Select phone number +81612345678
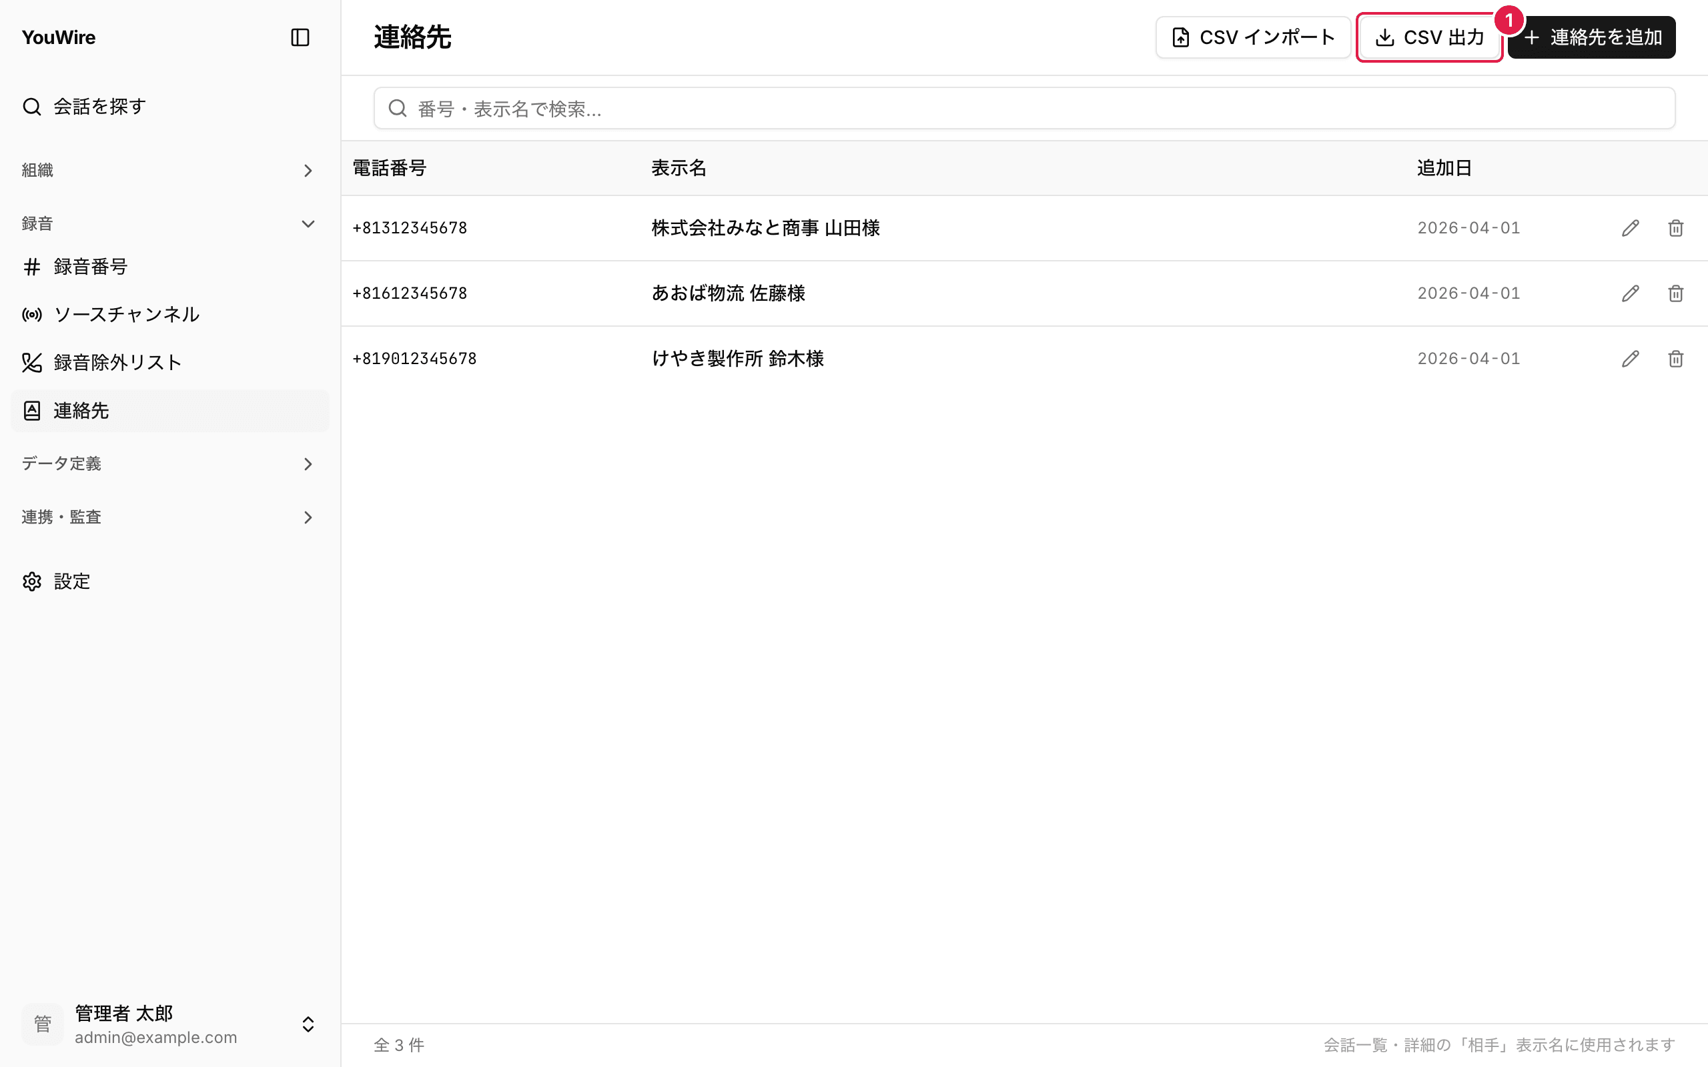The image size is (1708, 1067). (x=410, y=293)
